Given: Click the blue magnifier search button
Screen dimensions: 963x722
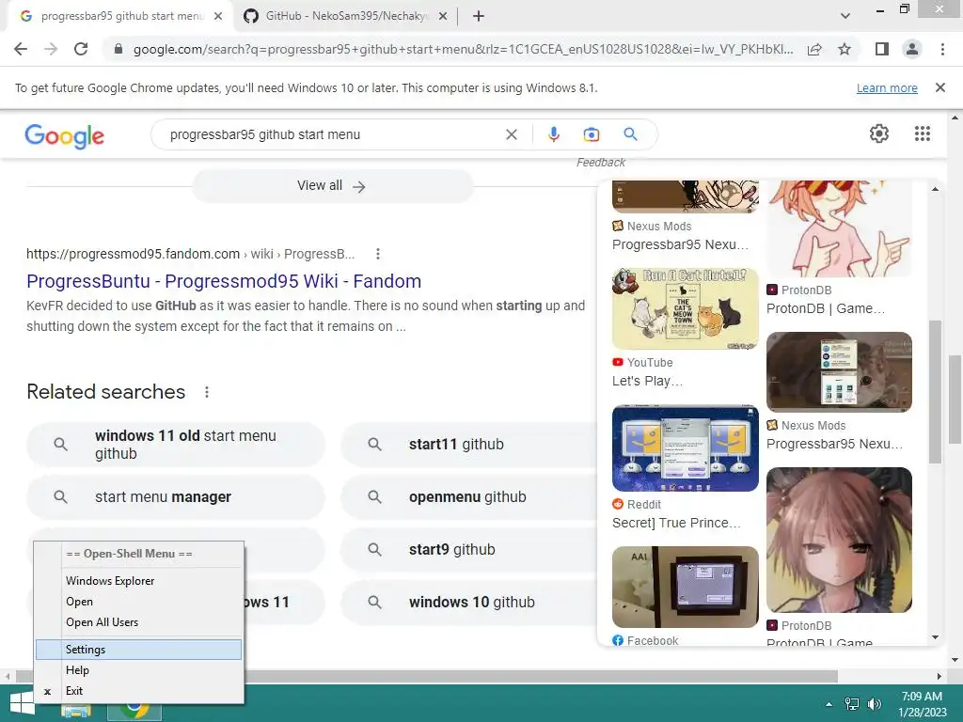Looking at the screenshot, I should (630, 134).
